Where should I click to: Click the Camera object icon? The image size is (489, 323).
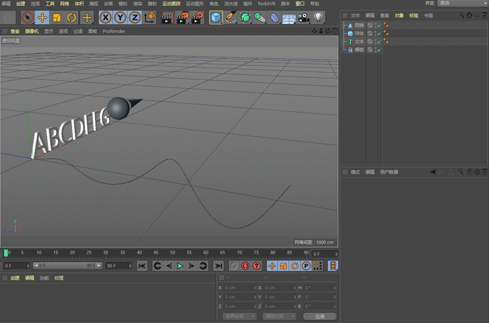[x=303, y=18]
